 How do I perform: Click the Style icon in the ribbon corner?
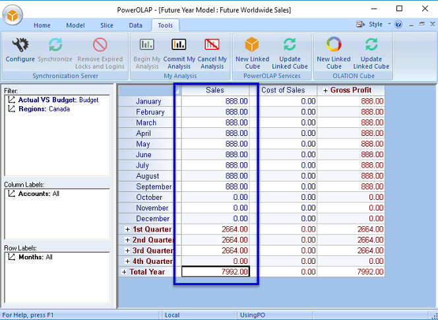pyautogui.click(x=360, y=24)
